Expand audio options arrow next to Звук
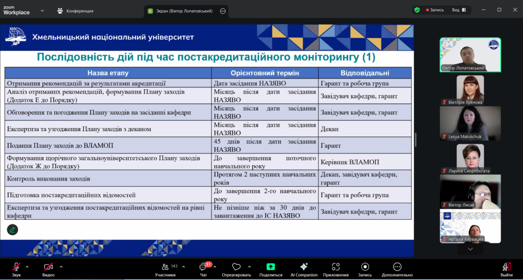 [x=27, y=266]
